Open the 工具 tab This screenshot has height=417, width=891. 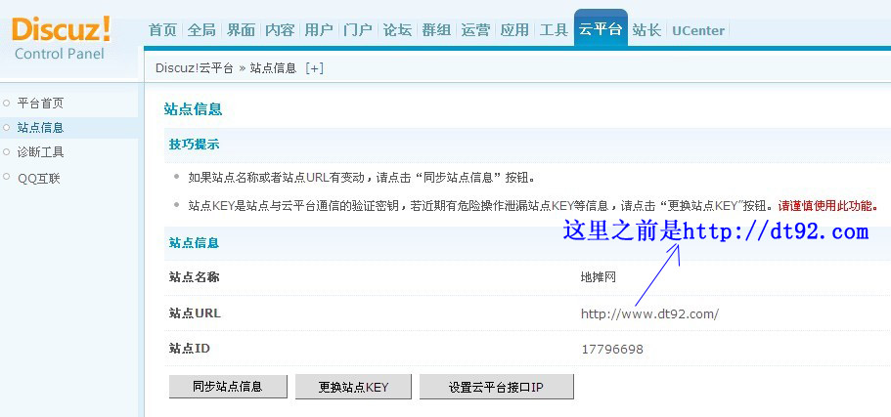pos(554,30)
